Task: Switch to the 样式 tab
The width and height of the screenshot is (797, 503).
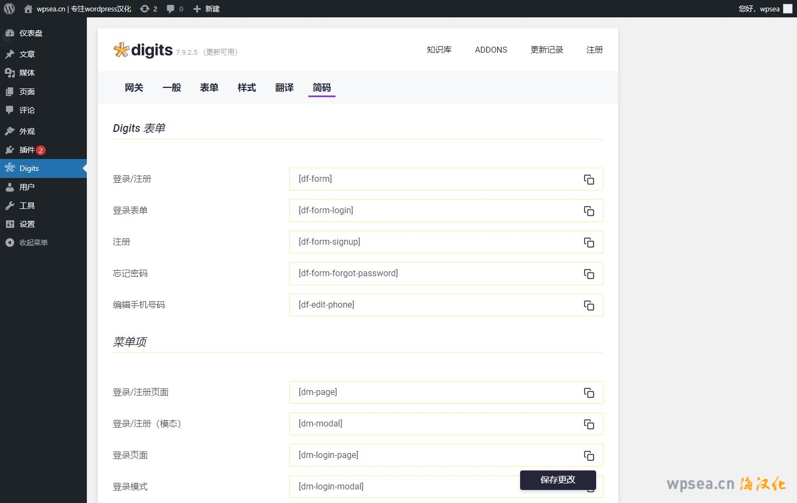Action: point(246,88)
